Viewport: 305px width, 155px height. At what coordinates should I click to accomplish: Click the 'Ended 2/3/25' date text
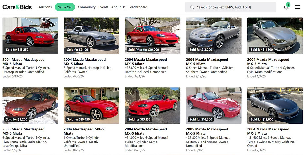[257, 150]
